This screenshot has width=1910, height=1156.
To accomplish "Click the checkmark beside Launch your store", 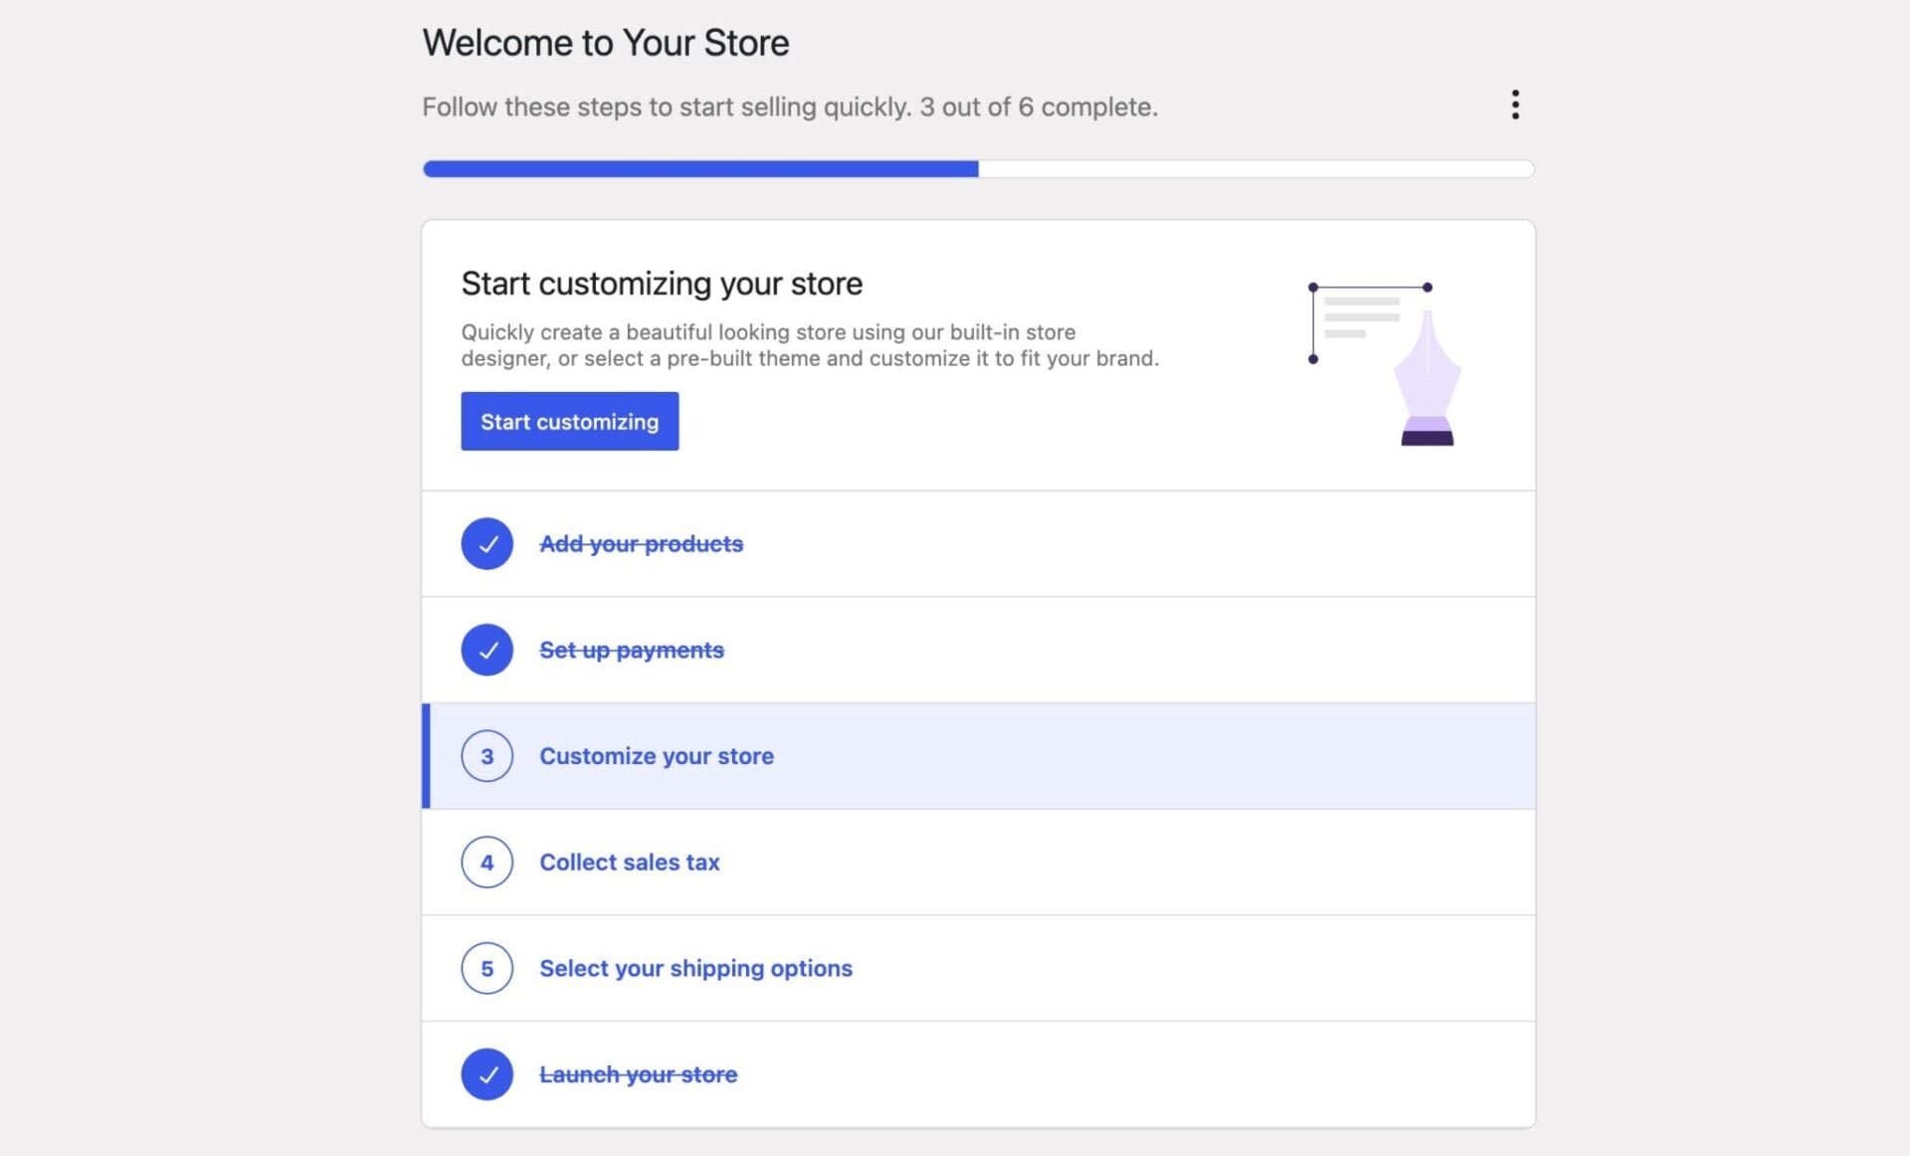I will pyautogui.click(x=486, y=1074).
